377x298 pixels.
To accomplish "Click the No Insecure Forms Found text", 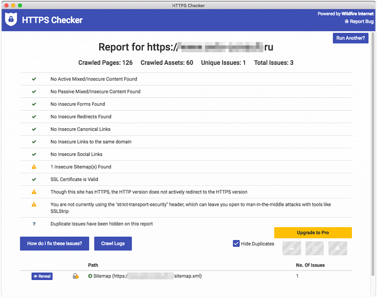I will (78, 104).
